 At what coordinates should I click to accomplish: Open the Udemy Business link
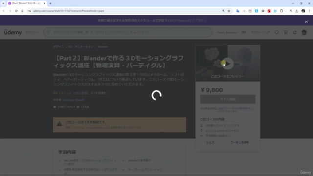click(x=227, y=33)
